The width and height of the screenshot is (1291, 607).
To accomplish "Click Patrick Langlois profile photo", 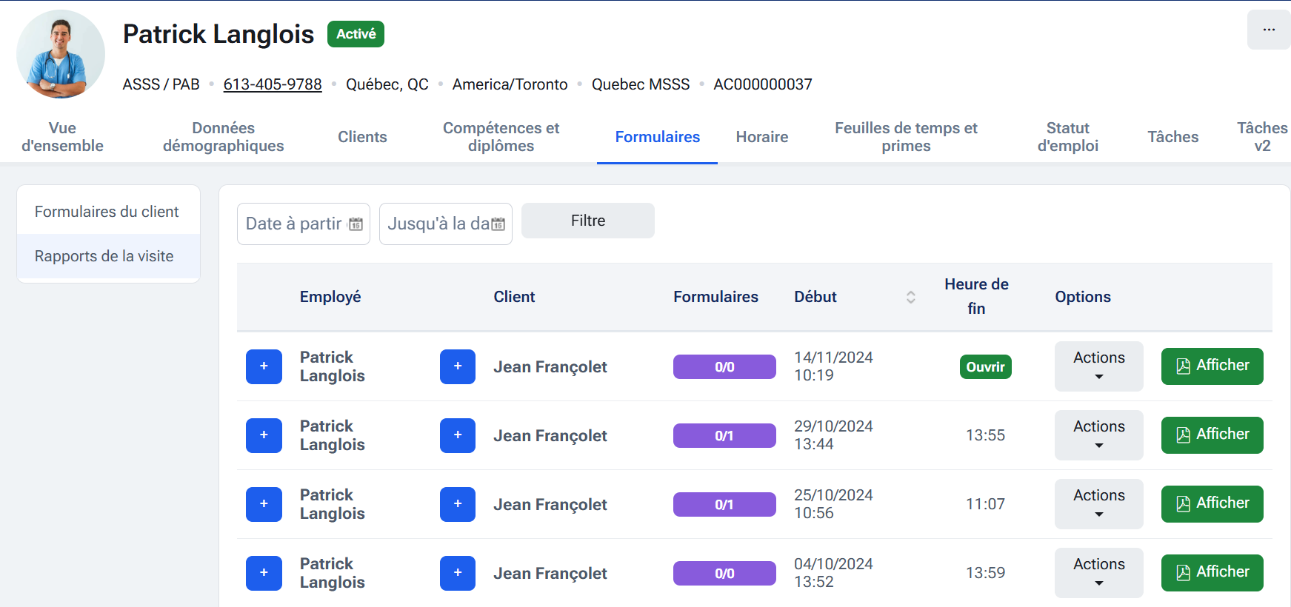I will click(x=61, y=54).
